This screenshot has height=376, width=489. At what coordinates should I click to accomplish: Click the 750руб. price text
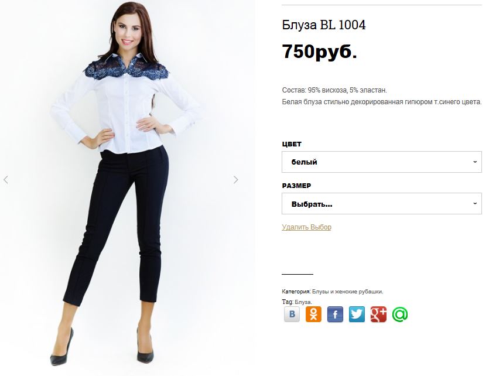[319, 52]
